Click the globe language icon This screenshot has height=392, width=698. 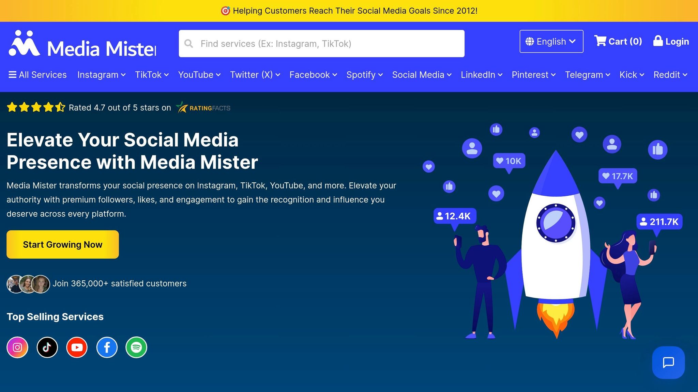point(530,42)
